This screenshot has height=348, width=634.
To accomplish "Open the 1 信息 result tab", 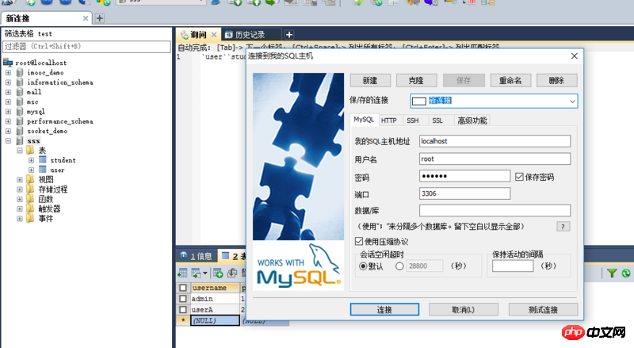I will 197,256.
